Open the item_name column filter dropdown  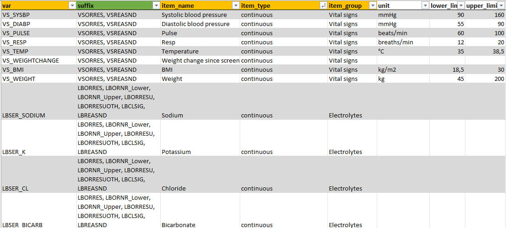coord(236,5)
